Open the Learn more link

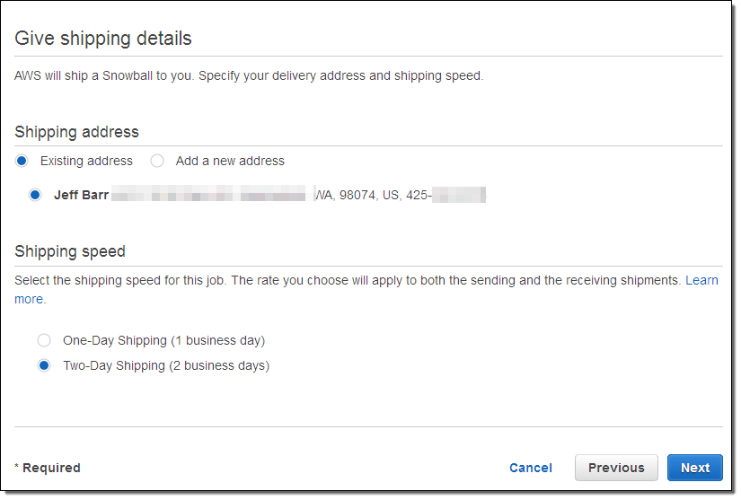coord(701,280)
